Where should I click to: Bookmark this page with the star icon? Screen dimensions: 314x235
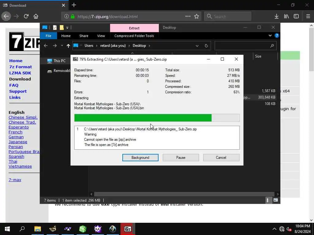coord(197,17)
